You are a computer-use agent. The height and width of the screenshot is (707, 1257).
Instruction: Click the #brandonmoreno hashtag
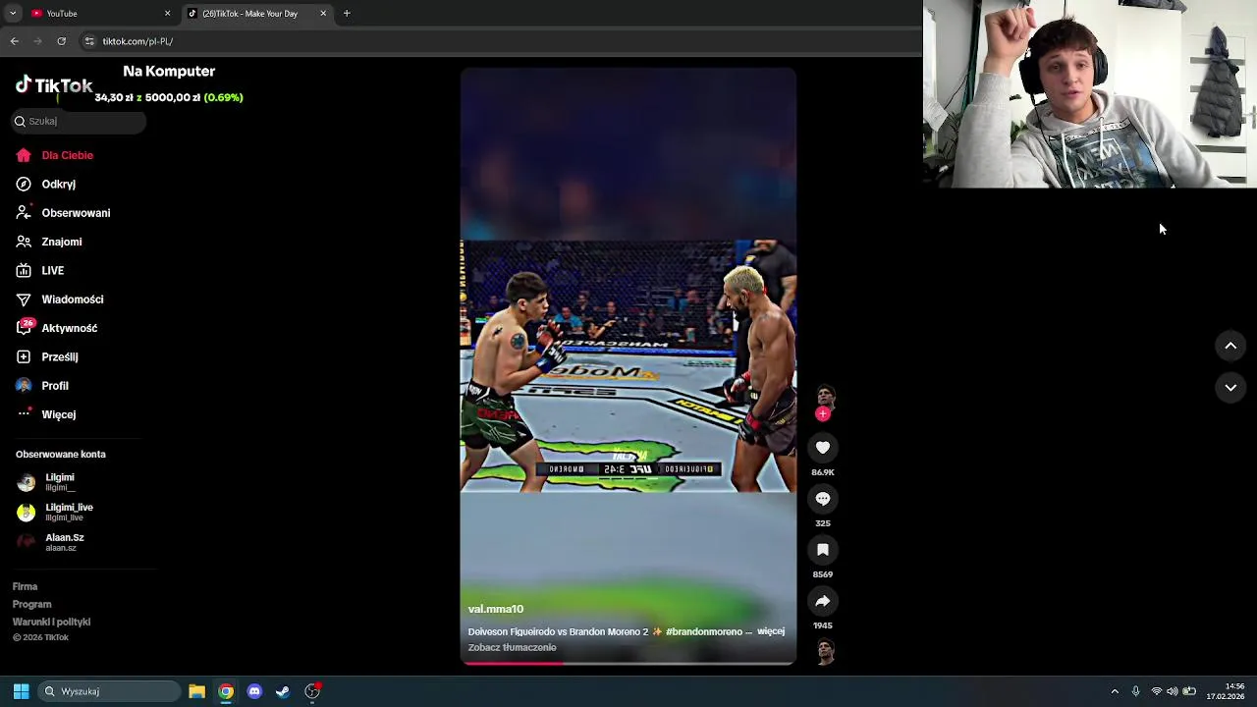click(703, 631)
